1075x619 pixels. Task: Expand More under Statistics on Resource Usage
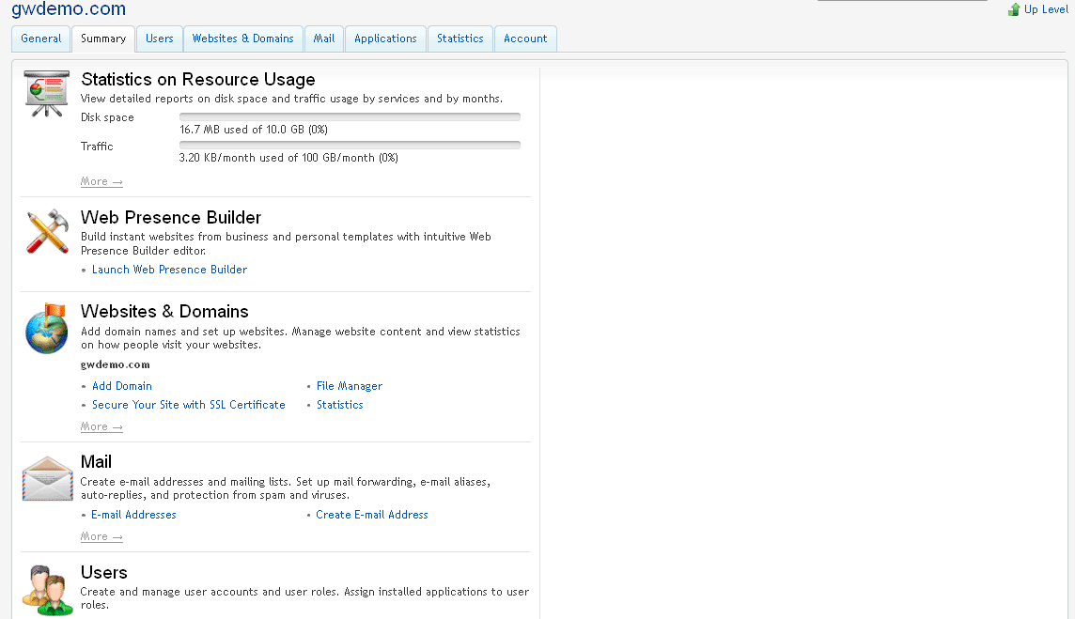pos(101,181)
